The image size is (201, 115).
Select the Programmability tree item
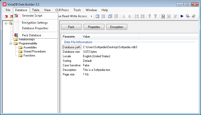tap(28, 43)
